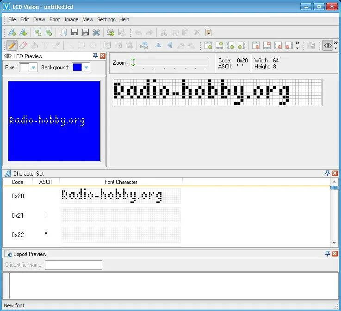341x311 pixels.
Task: Close the LCD Preview panel
Action: (x=103, y=56)
